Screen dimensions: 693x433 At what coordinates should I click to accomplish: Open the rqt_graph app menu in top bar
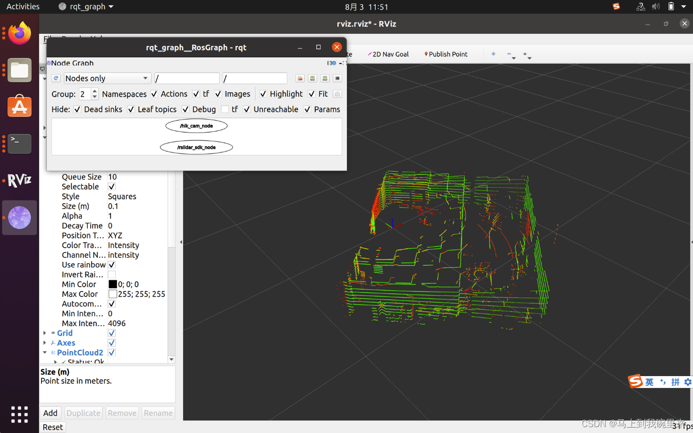(86, 7)
